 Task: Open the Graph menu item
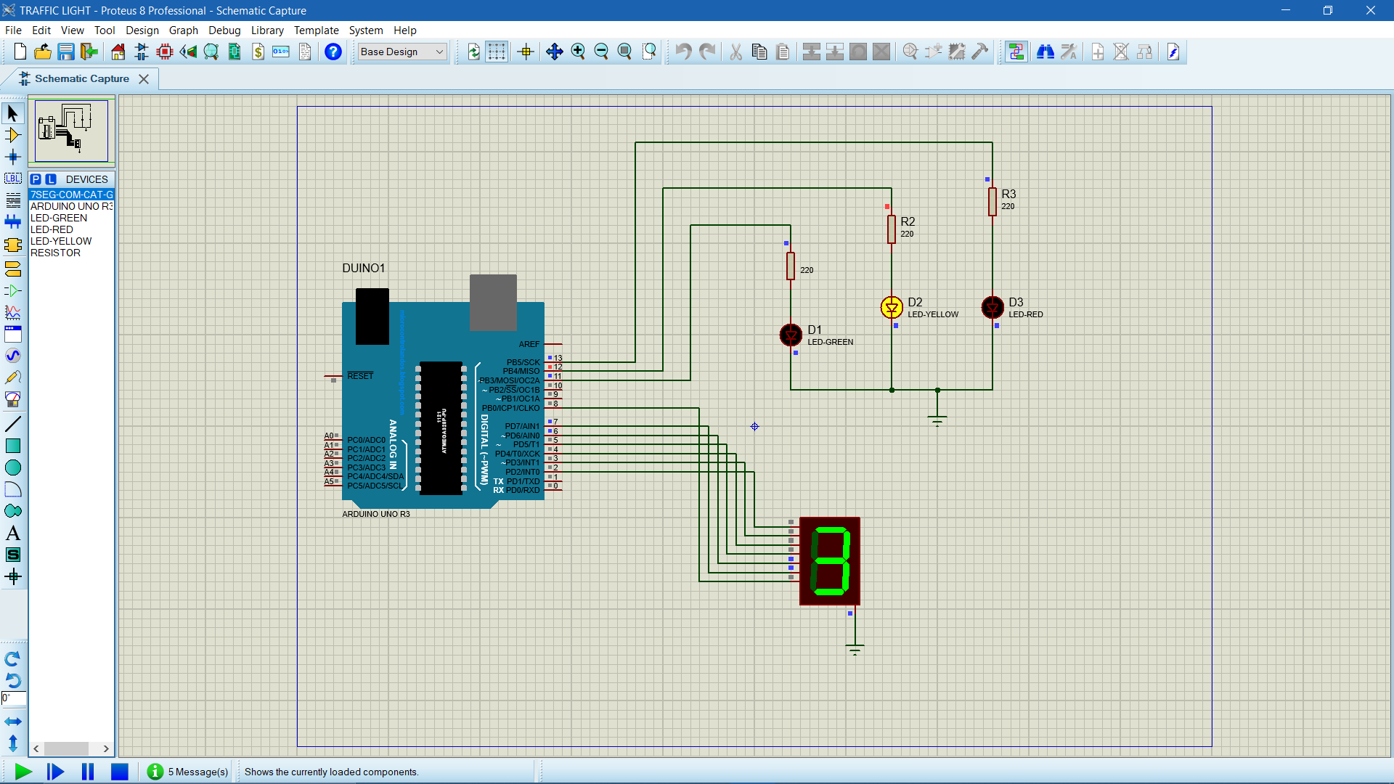click(x=184, y=30)
